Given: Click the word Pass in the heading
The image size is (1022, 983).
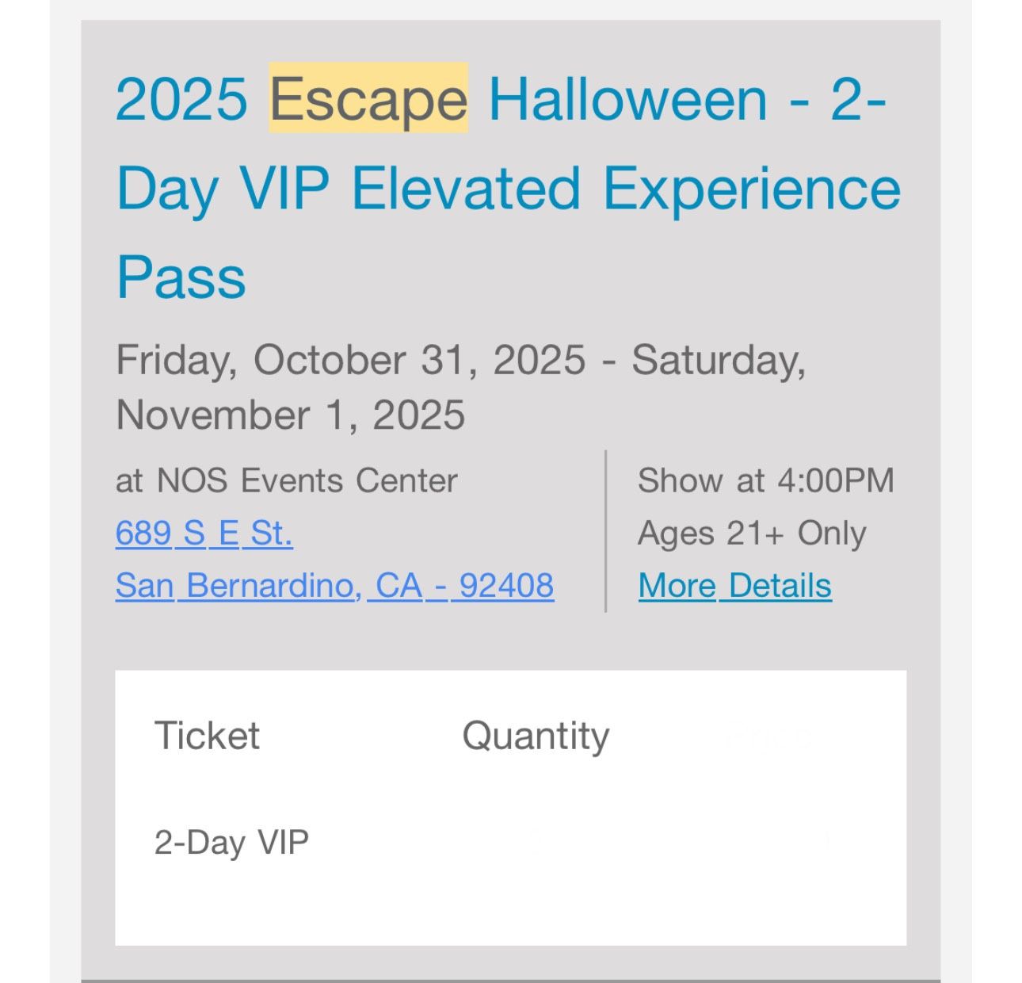Looking at the screenshot, I should (180, 277).
